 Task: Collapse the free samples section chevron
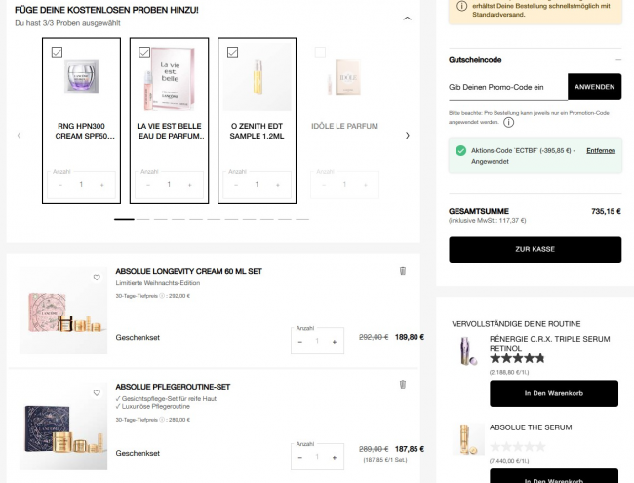click(407, 19)
